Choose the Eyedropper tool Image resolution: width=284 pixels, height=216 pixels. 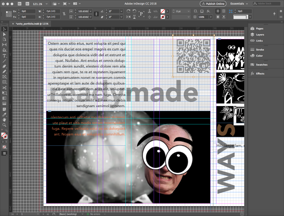[x=4, y=114]
